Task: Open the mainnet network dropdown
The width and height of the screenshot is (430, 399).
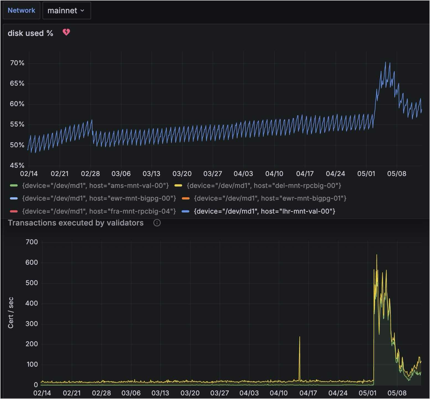Action: tap(67, 11)
